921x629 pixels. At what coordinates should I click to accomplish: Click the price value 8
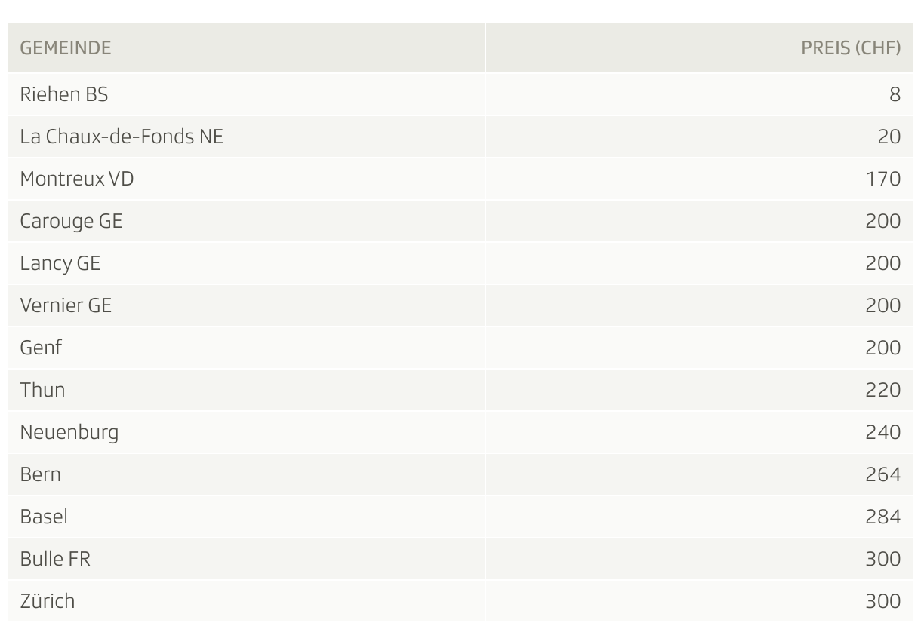(895, 94)
